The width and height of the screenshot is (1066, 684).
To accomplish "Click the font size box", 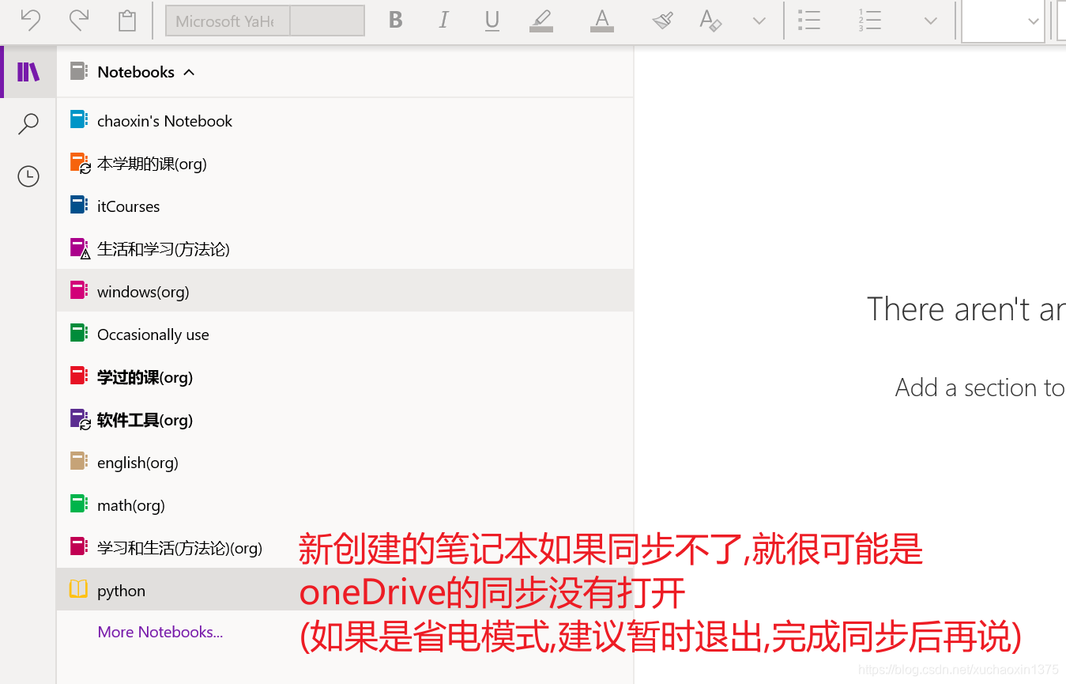I will [x=327, y=21].
